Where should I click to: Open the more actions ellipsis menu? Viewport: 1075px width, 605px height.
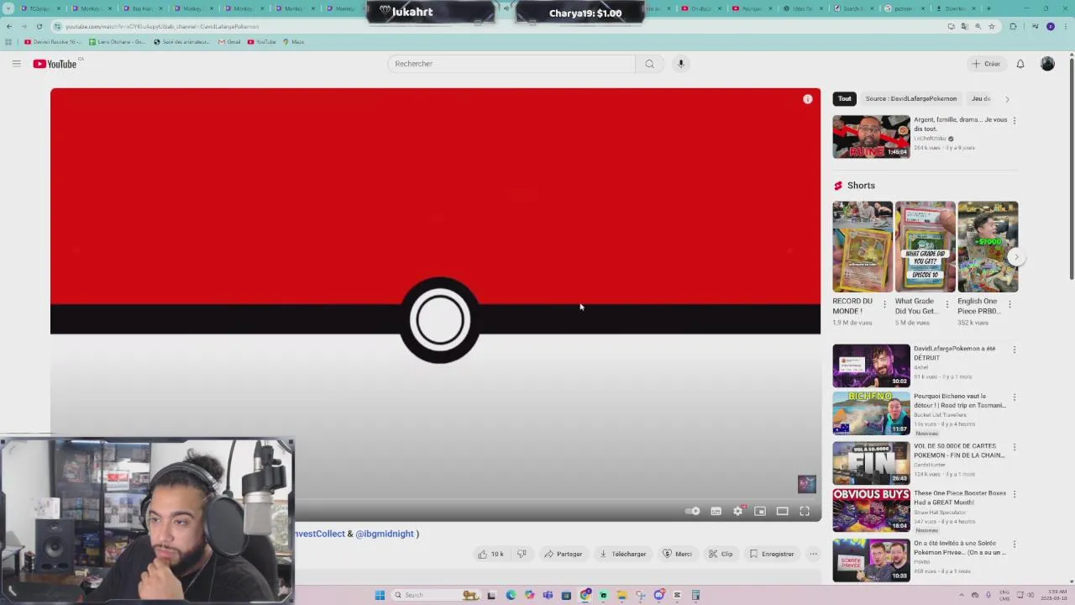coord(813,554)
